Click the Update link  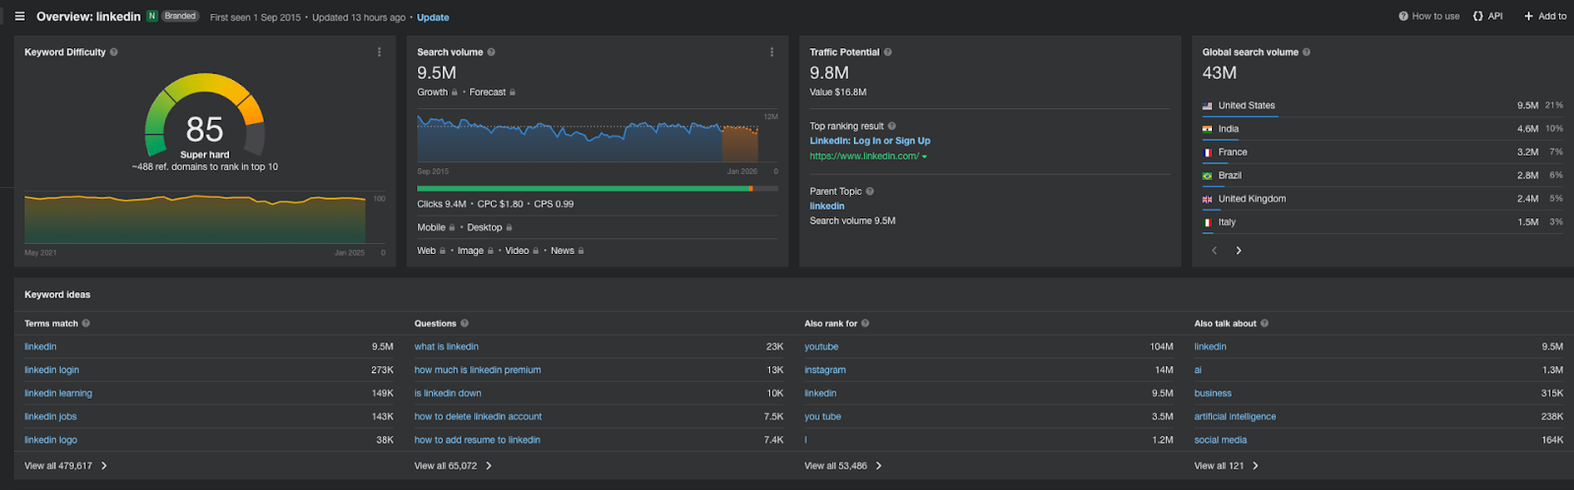pos(433,18)
